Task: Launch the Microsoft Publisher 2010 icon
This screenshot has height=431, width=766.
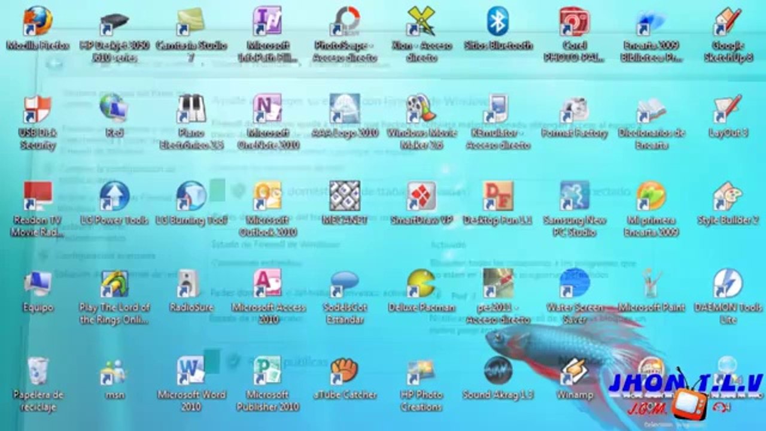Action: pyautogui.click(x=268, y=371)
